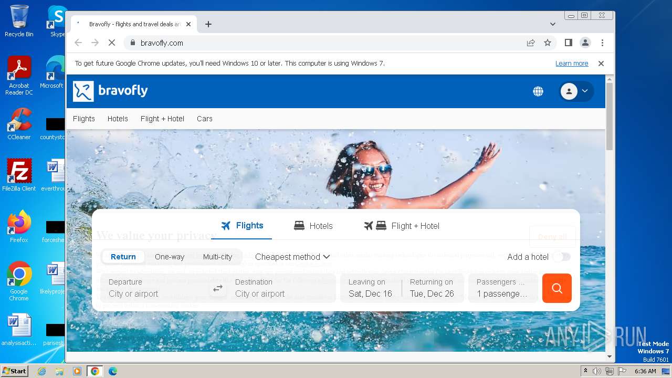Open CCleaner desktop icon
This screenshot has width=672, height=378.
[x=19, y=124]
